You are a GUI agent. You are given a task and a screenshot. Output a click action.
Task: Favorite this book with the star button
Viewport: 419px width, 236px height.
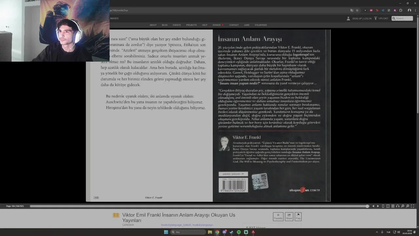click(278, 217)
